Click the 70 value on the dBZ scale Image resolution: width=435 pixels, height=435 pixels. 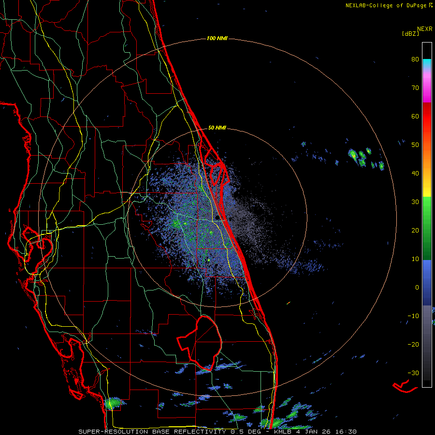tap(415, 87)
